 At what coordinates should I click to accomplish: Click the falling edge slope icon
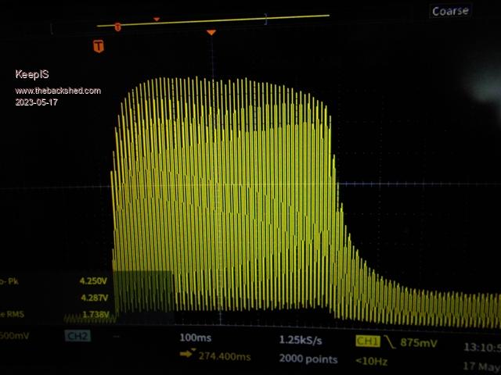pos(389,341)
